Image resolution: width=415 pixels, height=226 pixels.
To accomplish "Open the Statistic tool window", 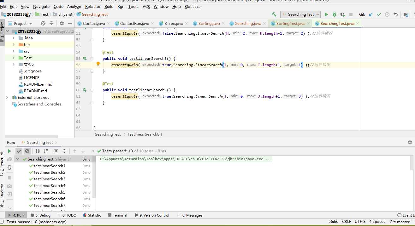I will point(92,215).
